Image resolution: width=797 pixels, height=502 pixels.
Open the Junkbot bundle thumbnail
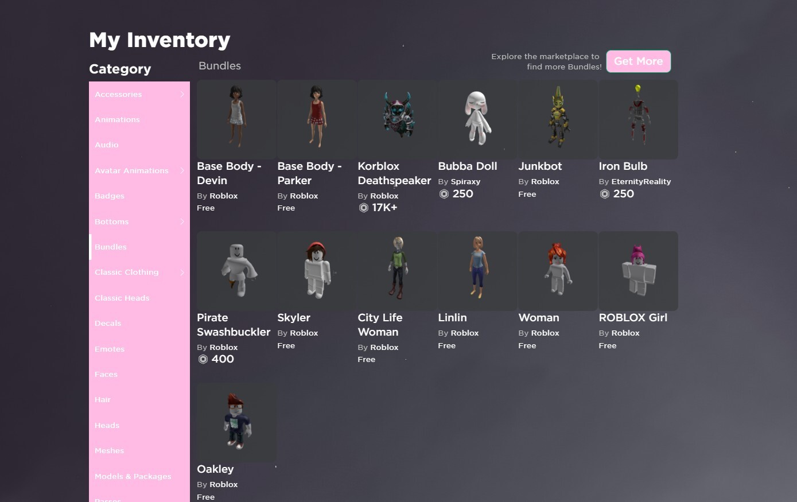tap(557, 119)
